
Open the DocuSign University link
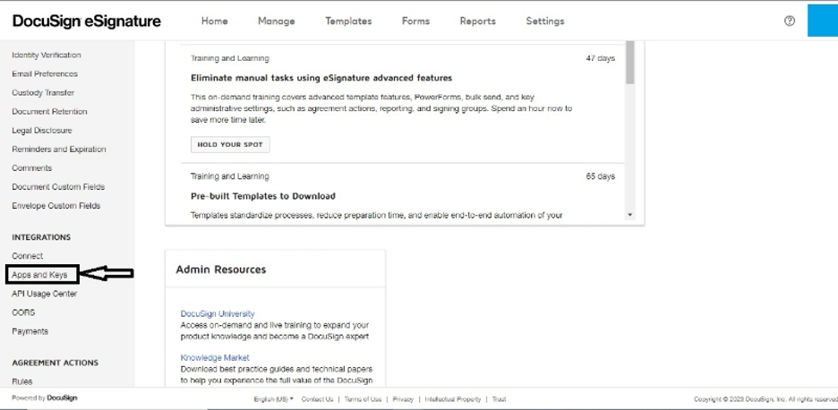click(218, 314)
